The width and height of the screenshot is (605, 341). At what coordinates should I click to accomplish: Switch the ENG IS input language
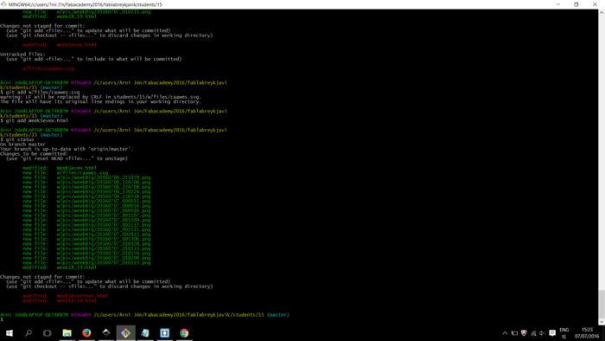(564, 333)
